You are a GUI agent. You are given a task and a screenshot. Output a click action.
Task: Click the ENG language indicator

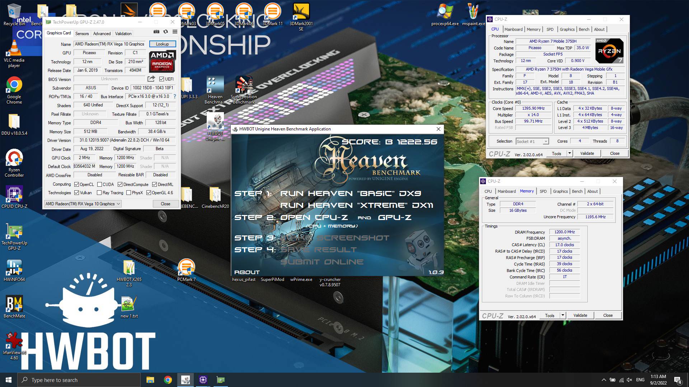point(640,380)
